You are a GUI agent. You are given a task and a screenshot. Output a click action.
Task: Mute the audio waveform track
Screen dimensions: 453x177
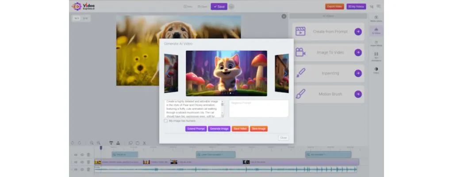click(76, 169)
